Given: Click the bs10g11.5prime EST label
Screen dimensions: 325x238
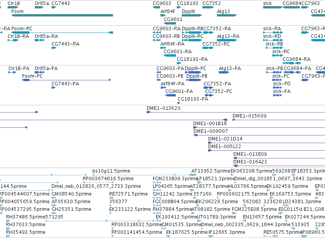Looking at the screenshot, I should [x=111, y=171].
